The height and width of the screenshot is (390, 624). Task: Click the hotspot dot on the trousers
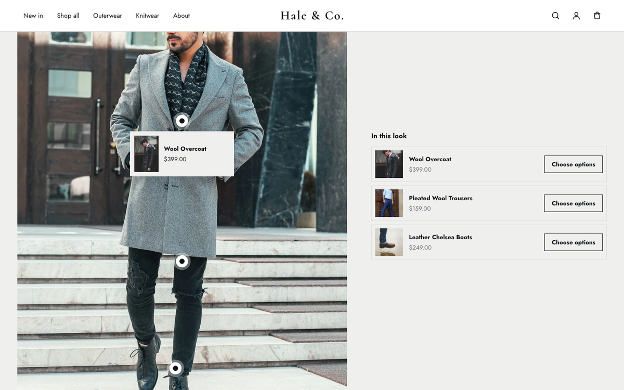(181, 261)
